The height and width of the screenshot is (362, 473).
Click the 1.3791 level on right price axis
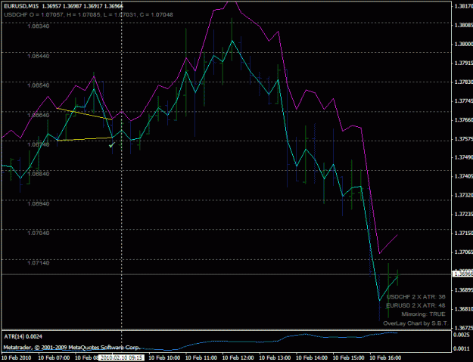click(x=464, y=63)
